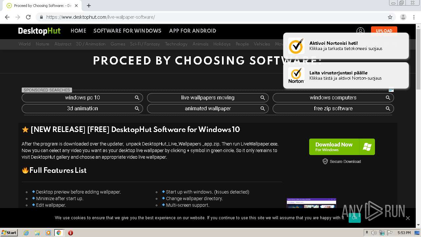Image resolution: width=421 pixels, height=237 pixels.
Task: Click the AdChoices icon above sponsored searches
Action: [391, 90]
